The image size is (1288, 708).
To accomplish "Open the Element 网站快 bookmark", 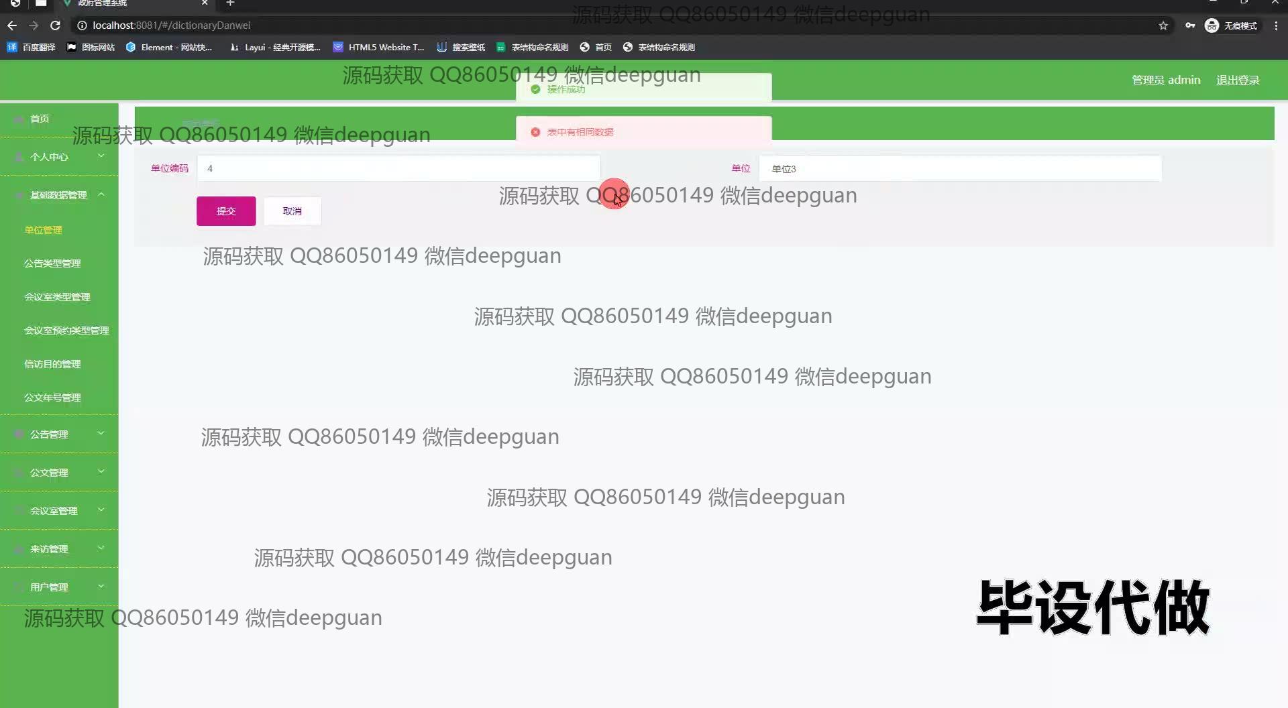I will click(169, 47).
